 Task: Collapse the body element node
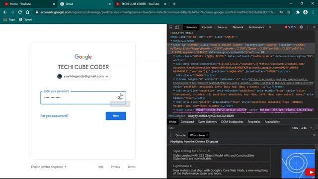171,45
